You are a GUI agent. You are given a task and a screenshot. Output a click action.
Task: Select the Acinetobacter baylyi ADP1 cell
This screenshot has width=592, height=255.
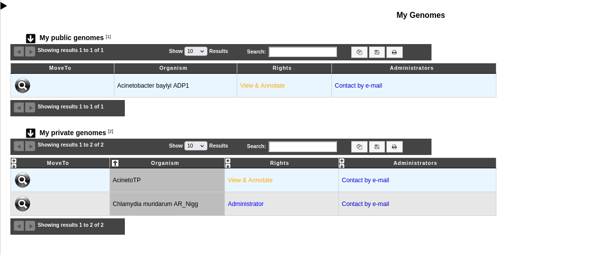pos(175,86)
